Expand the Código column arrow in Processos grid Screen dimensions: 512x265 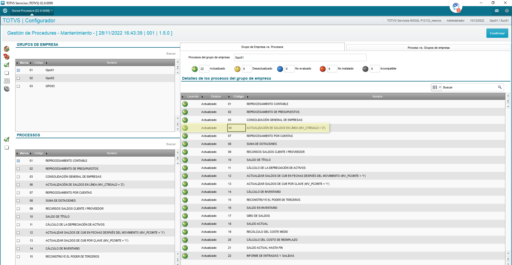tap(31, 153)
